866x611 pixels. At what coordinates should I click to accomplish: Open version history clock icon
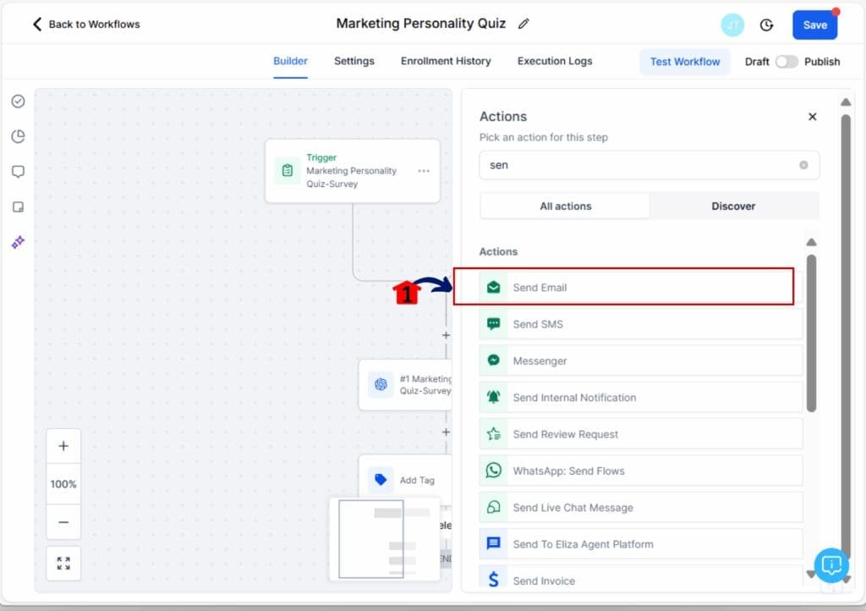click(766, 25)
